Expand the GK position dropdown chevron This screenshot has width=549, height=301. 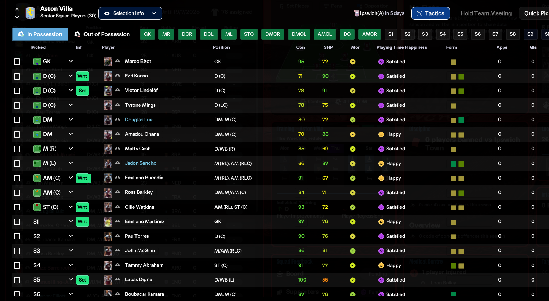(71, 61)
